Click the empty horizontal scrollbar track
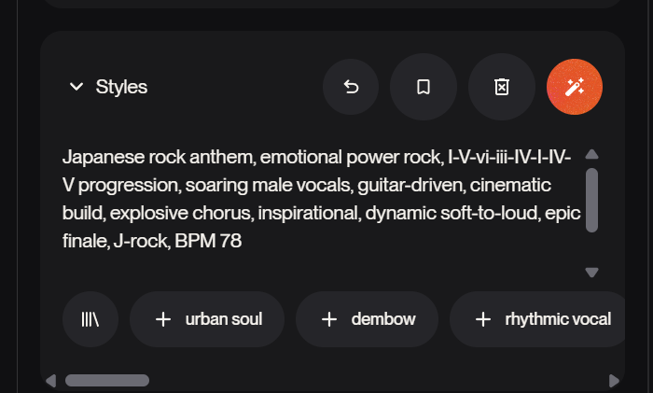The height and width of the screenshot is (393, 653). 373,381
